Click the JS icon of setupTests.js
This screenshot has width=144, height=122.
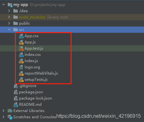click(x=21, y=80)
